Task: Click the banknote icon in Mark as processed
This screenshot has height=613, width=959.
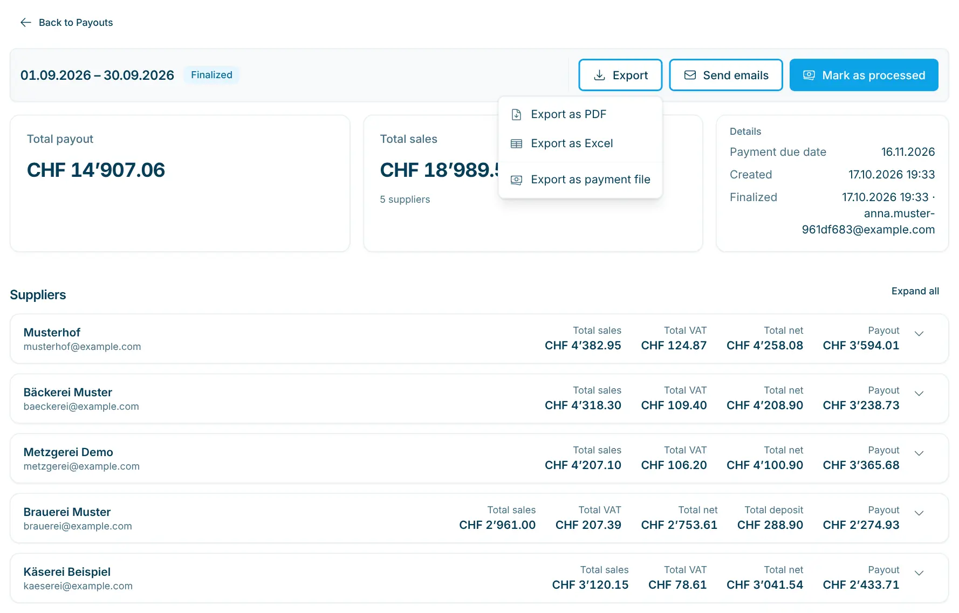Action: pos(809,75)
